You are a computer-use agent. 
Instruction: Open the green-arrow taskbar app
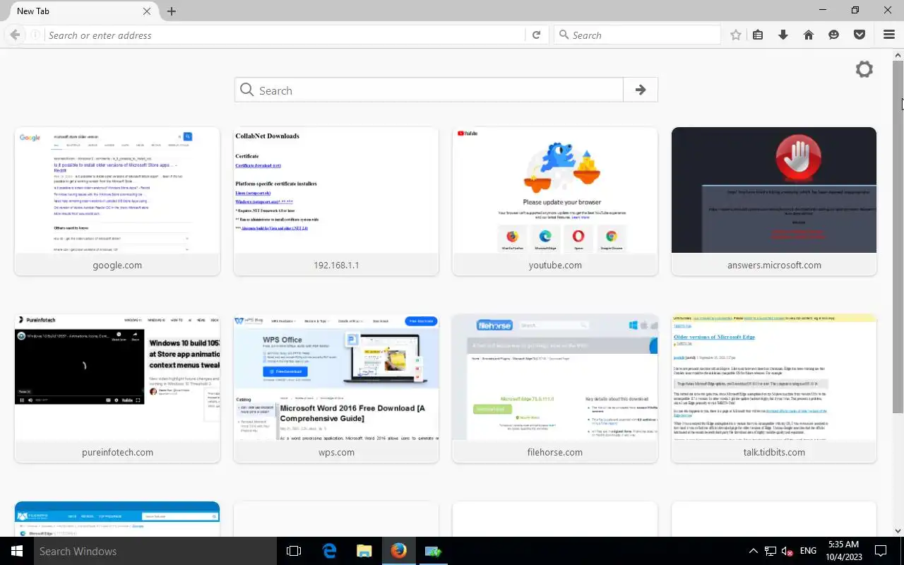point(433,551)
